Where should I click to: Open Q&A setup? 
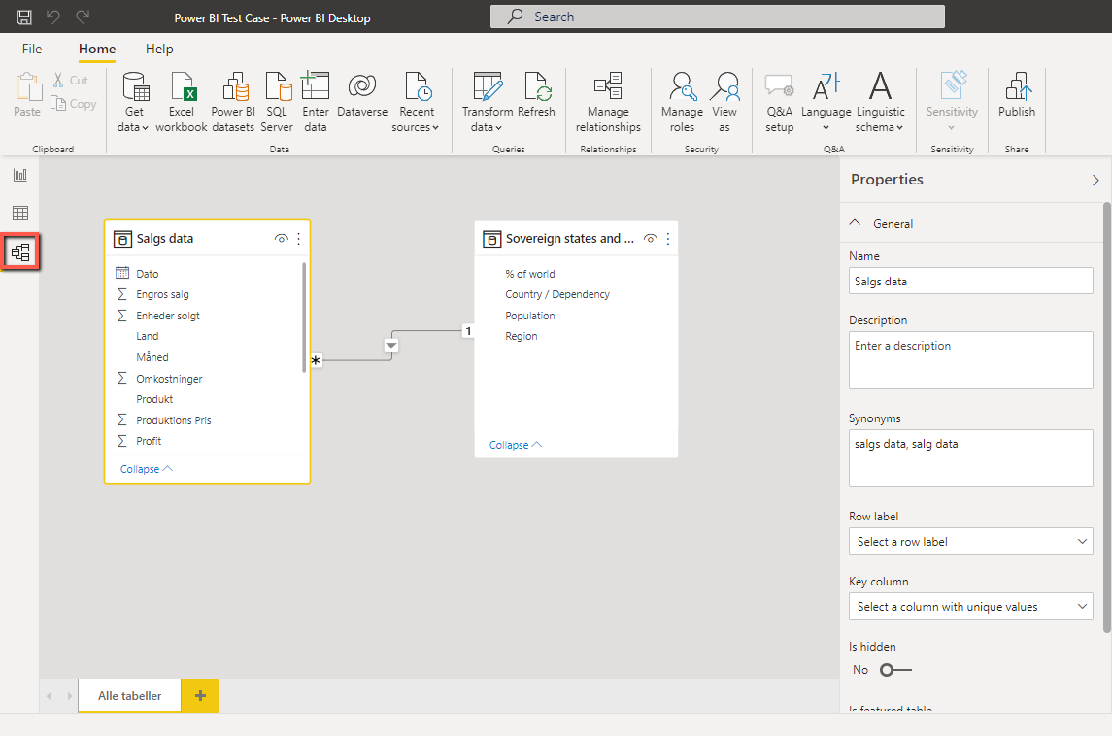tap(780, 102)
